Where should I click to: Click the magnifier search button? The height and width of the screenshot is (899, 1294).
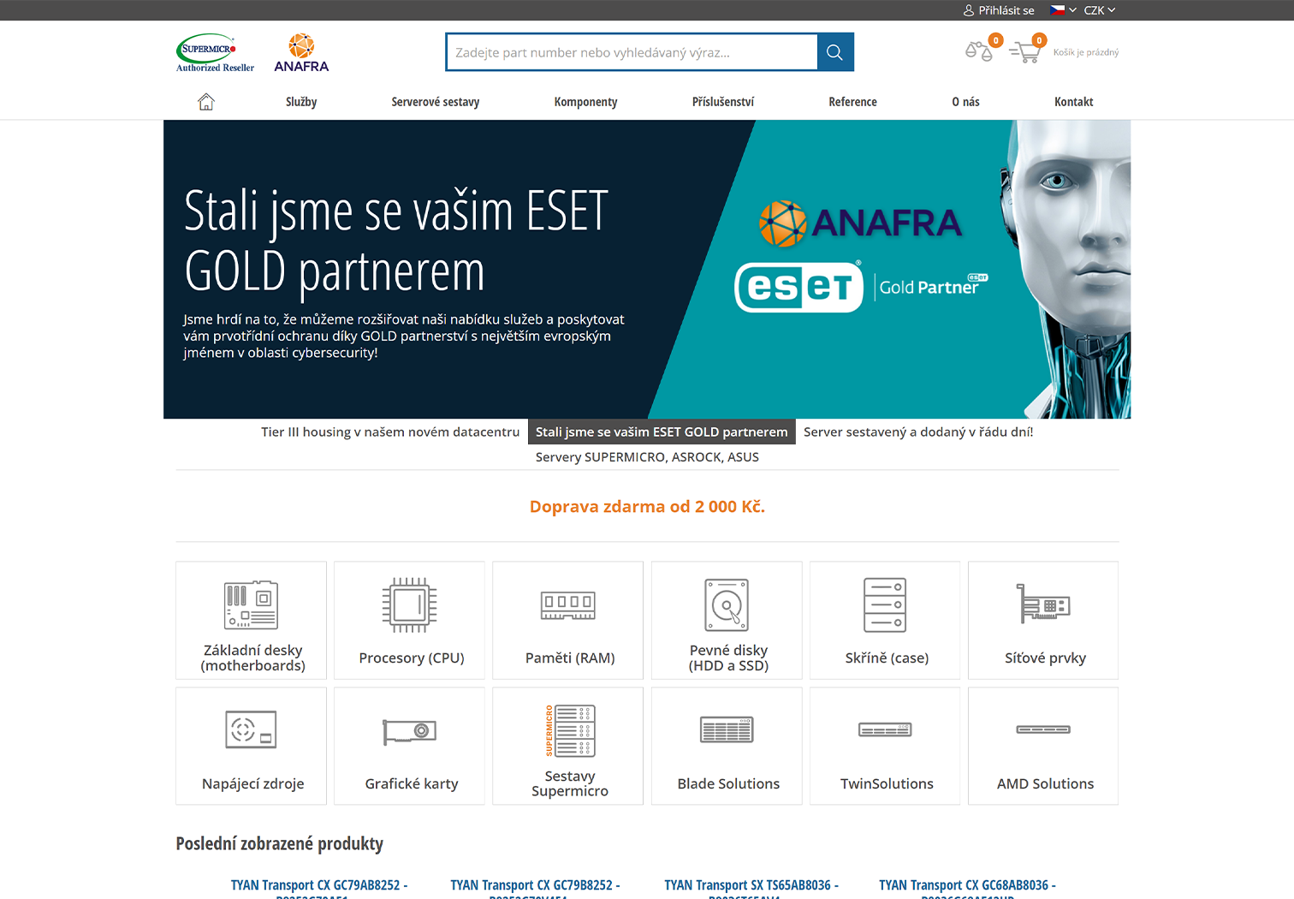click(x=835, y=52)
